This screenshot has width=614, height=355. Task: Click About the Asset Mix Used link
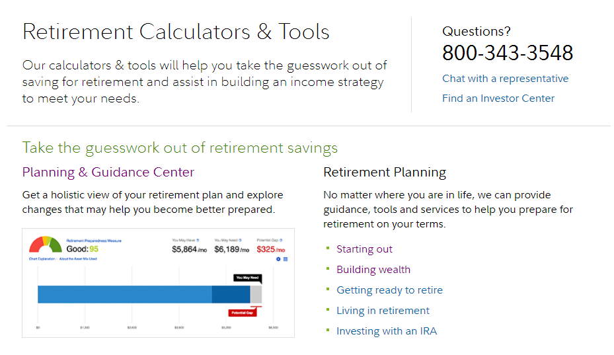click(x=78, y=259)
